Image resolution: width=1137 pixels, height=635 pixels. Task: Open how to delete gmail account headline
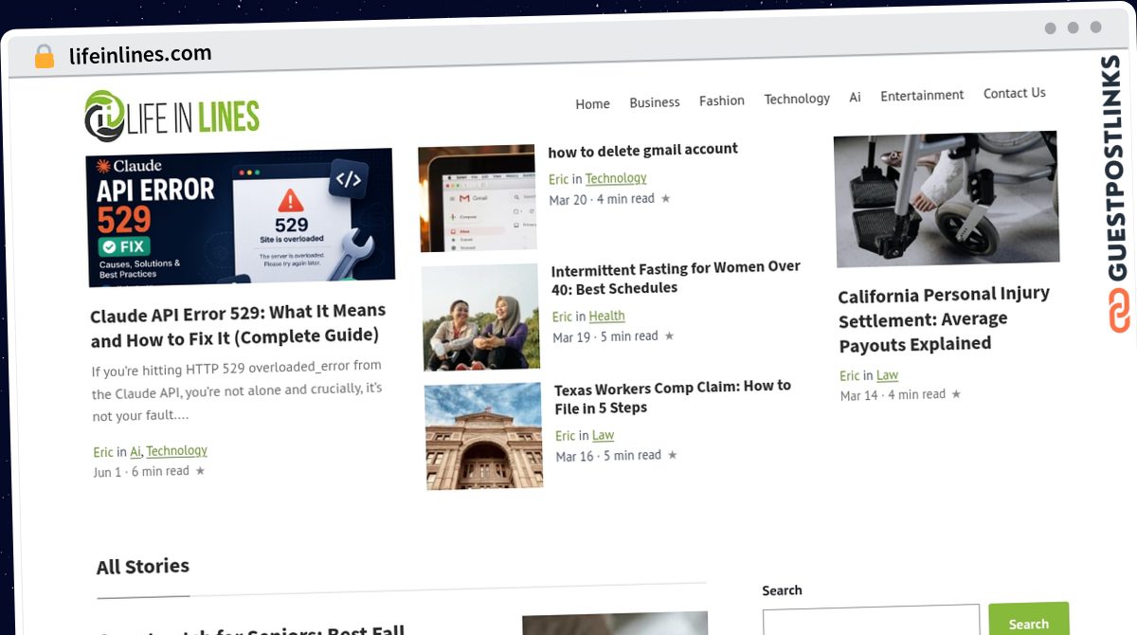pos(643,150)
